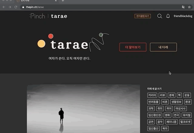Click the browser back arrow

4,7
